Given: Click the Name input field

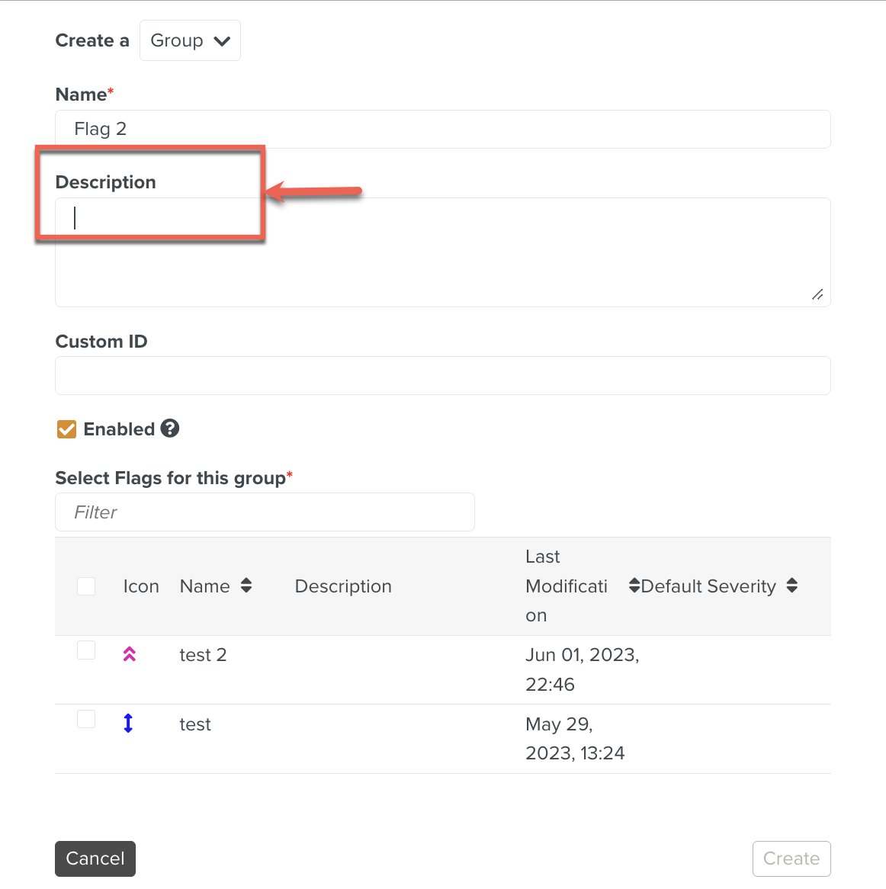Looking at the screenshot, I should click(442, 129).
